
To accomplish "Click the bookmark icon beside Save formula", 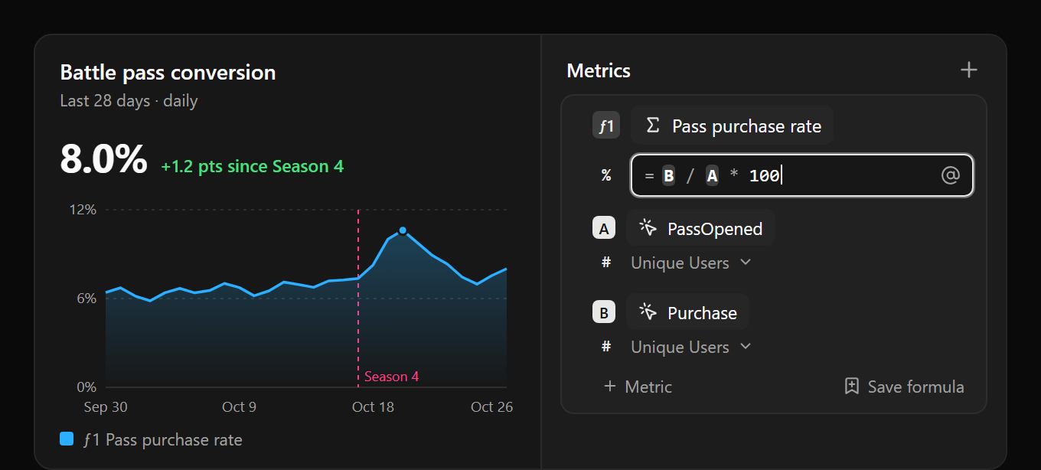I will click(851, 386).
